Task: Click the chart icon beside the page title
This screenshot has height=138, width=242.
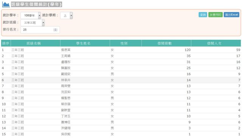Action: click(6, 4)
